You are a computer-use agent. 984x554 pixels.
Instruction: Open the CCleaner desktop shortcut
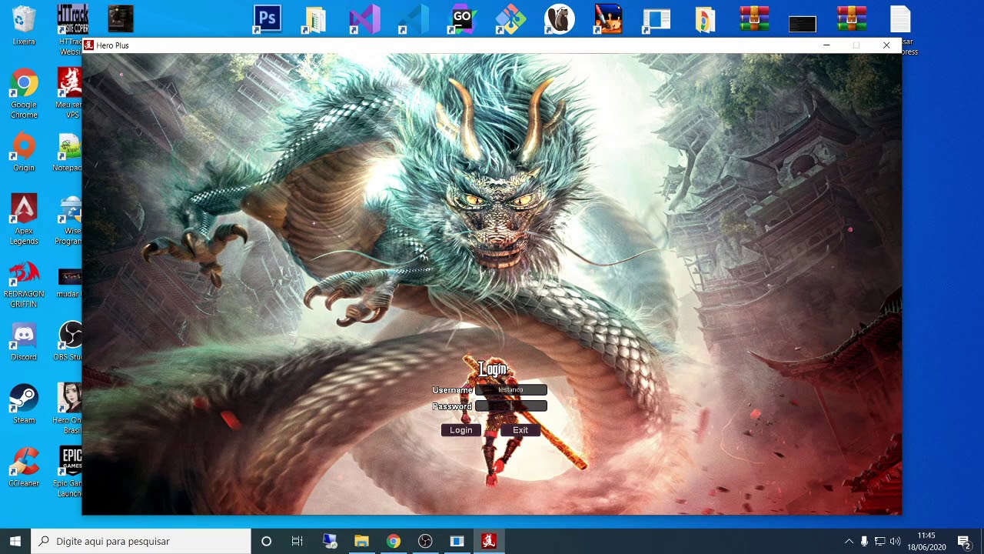coord(24,467)
